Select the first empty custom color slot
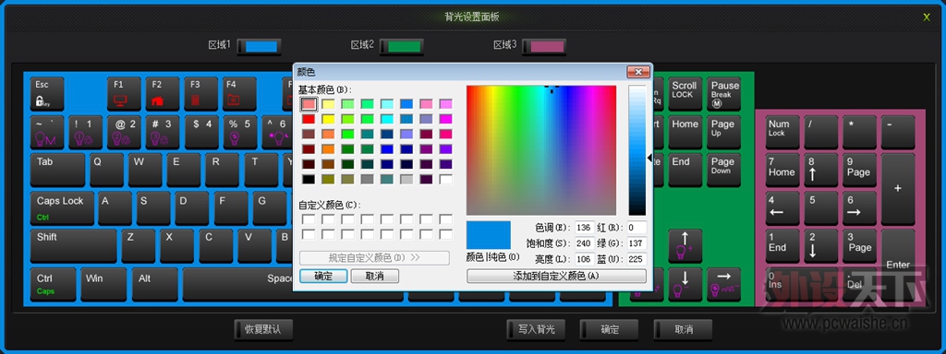The height and width of the screenshot is (354, 946). click(x=309, y=219)
